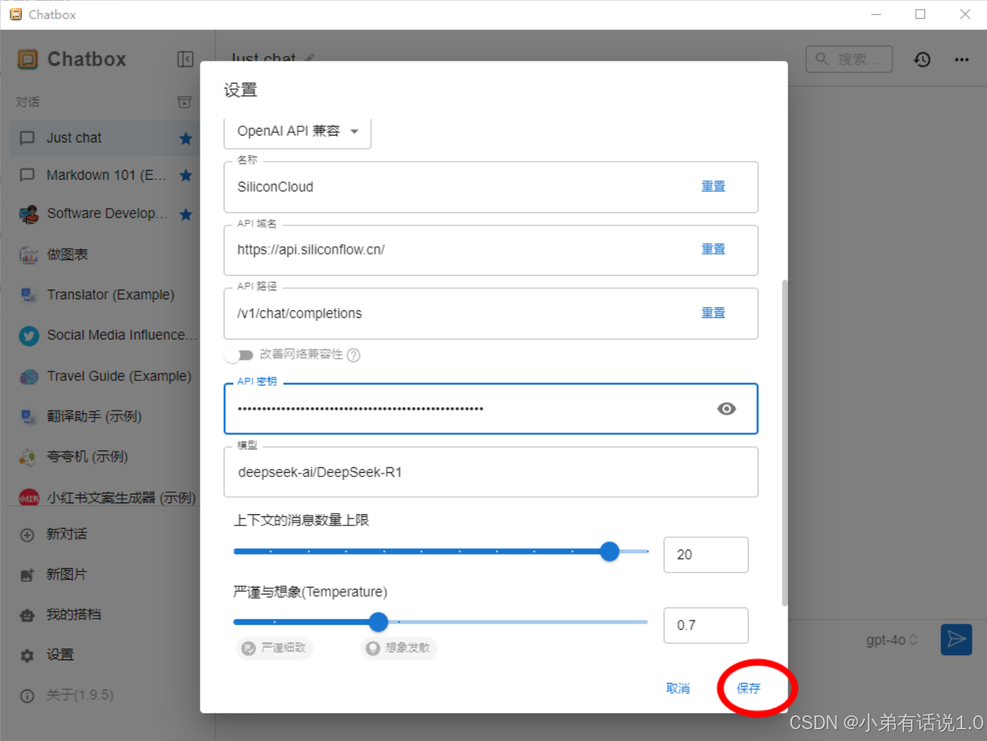Open the Markdown 101 conversation
This screenshot has width=987, height=741.
tap(104, 175)
